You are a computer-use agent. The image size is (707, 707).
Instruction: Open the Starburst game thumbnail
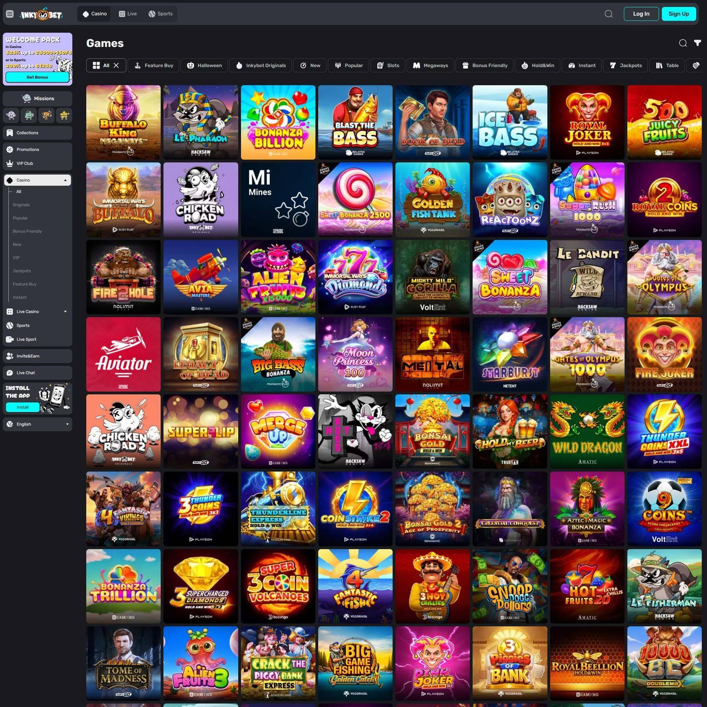[x=509, y=354]
